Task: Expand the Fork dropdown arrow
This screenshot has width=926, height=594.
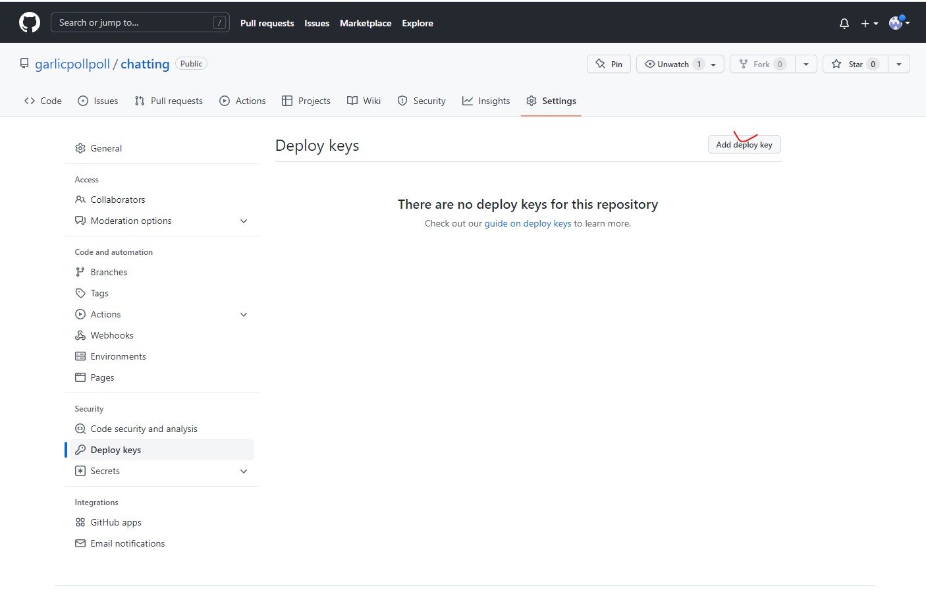Action: (x=806, y=64)
